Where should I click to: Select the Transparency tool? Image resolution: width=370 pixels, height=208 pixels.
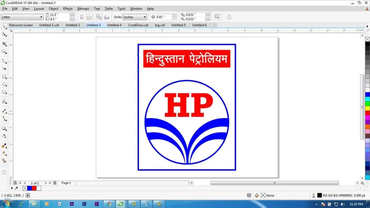point(4,136)
